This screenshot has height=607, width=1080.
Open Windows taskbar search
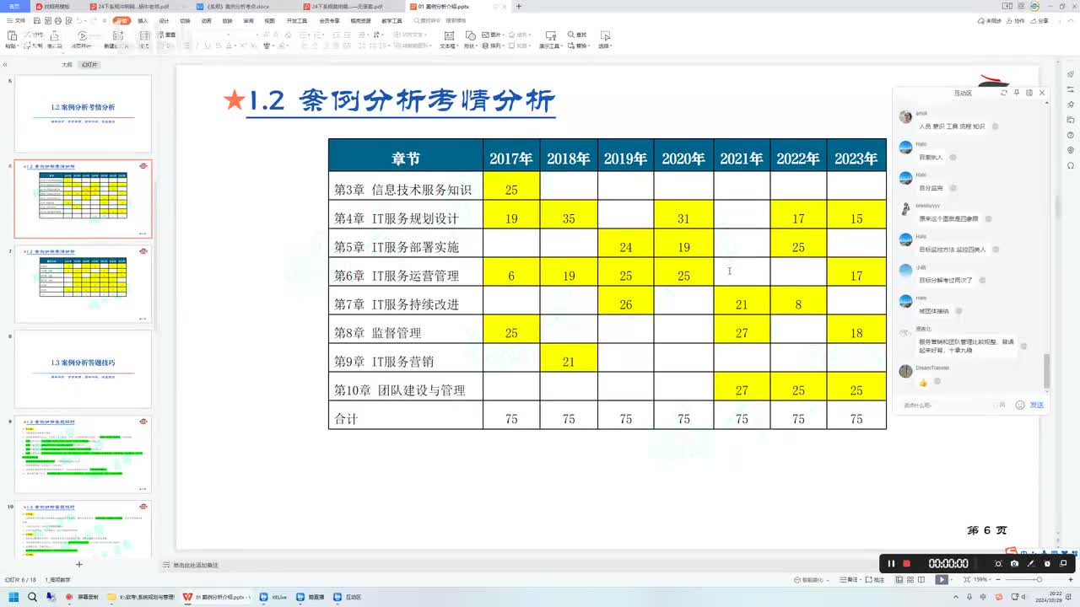tap(32, 597)
